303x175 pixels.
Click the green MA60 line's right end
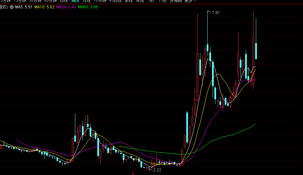(255, 124)
